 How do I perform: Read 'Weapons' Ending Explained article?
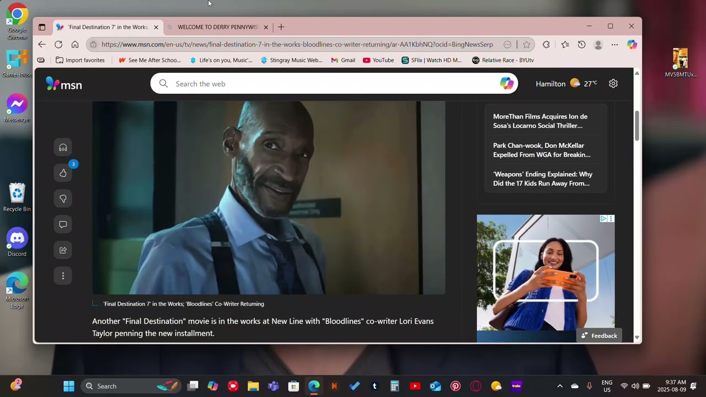click(x=543, y=179)
